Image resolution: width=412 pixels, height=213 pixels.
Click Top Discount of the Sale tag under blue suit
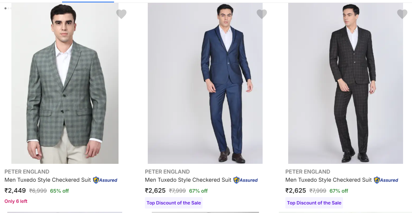coord(174,203)
